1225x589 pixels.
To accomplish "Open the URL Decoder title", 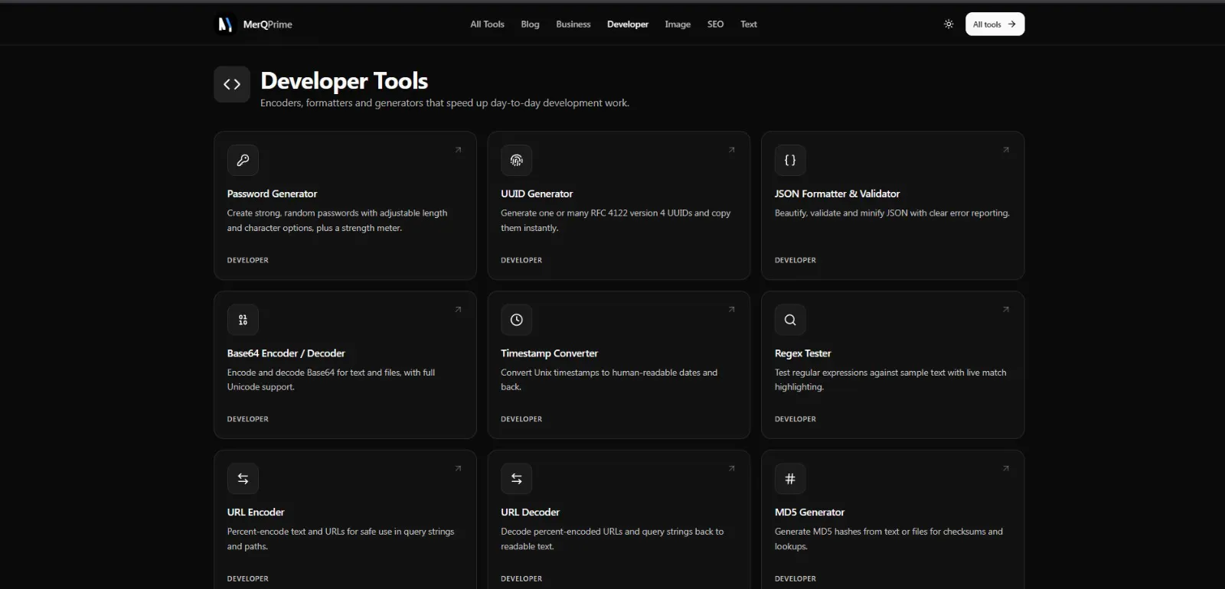I will 530,513.
